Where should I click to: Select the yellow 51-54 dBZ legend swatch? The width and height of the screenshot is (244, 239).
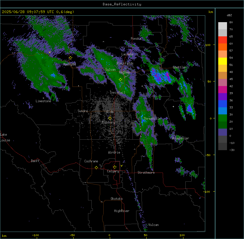click(x=222, y=61)
